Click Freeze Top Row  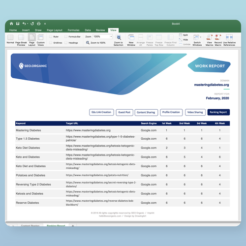point(159,40)
